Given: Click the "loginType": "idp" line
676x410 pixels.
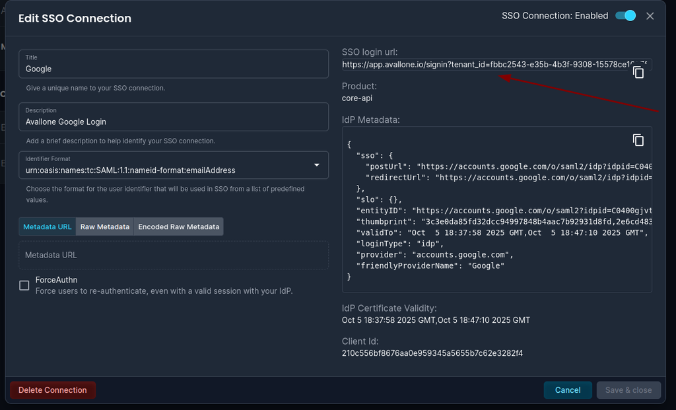Looking at the screenshot, I should click(399, 244).
